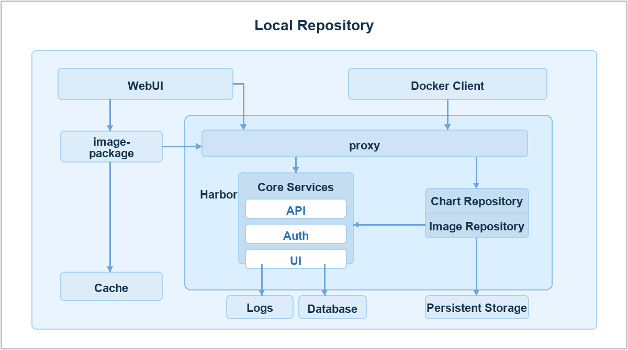628x350 pixels.
Task: Click the Core Services heading
Action: click(x=296, y=187)
